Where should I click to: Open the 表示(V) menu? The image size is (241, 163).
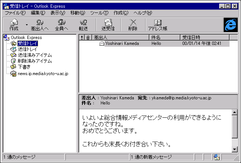point(58,13)
